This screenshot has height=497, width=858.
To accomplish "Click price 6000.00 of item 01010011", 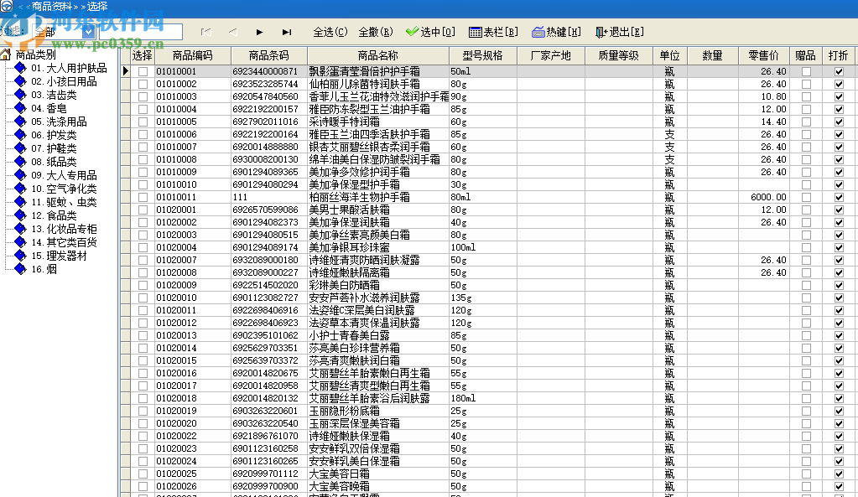I will (768, 198).
